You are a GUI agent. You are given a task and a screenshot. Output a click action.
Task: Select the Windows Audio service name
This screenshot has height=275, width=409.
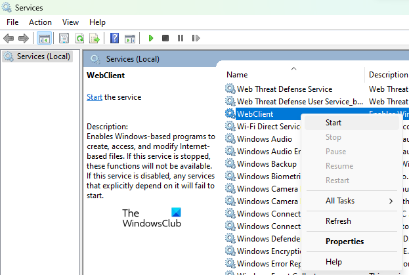pos(264,139)
